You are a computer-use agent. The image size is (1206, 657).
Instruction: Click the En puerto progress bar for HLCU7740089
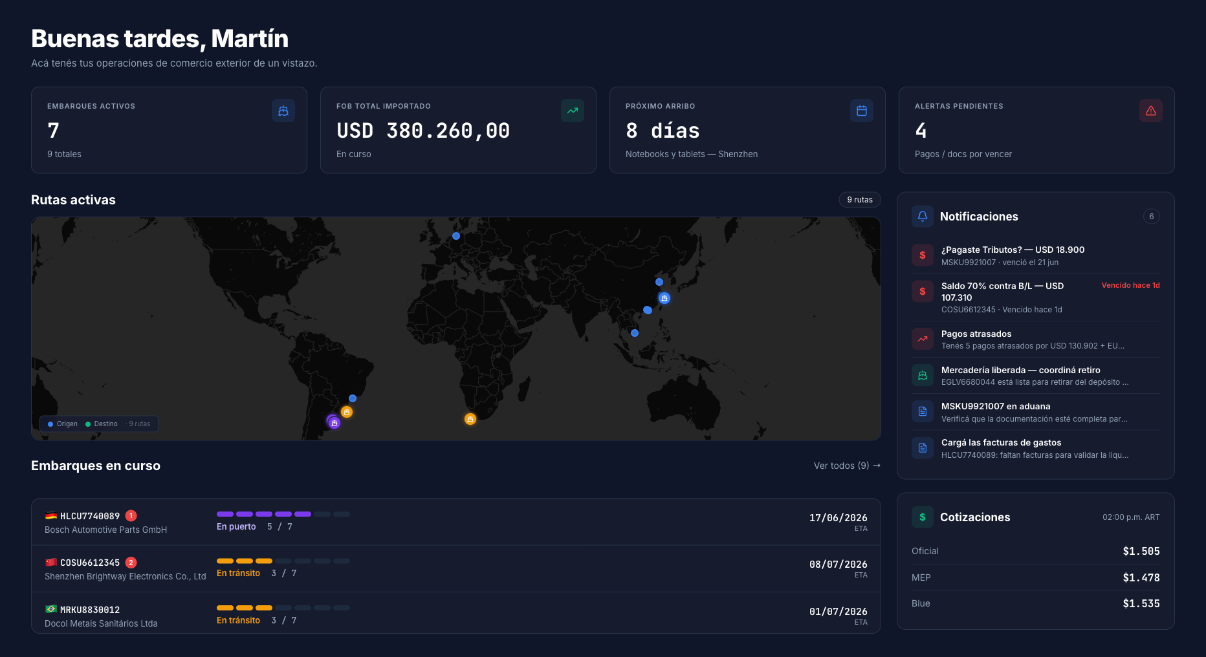click(283, 514)
